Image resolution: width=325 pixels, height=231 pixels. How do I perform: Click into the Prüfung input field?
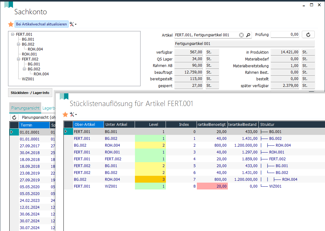(285, 35)
